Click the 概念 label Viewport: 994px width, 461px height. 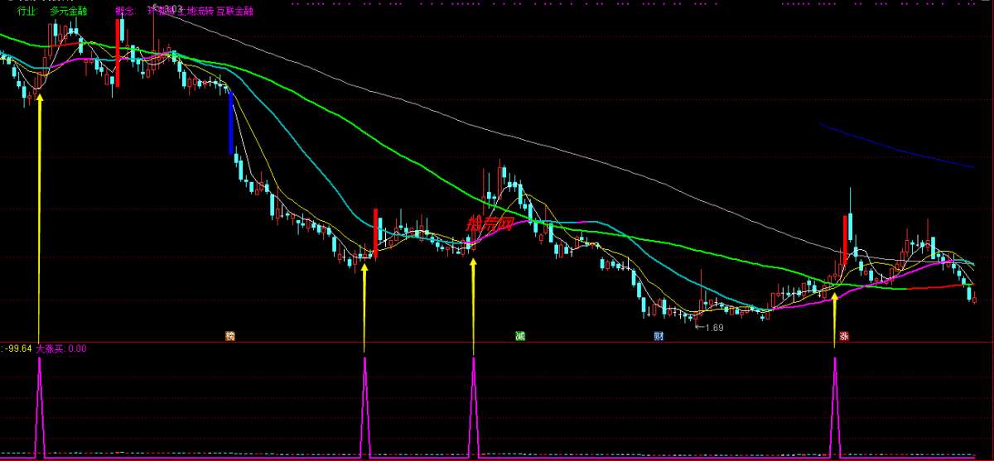click(124, 12)
